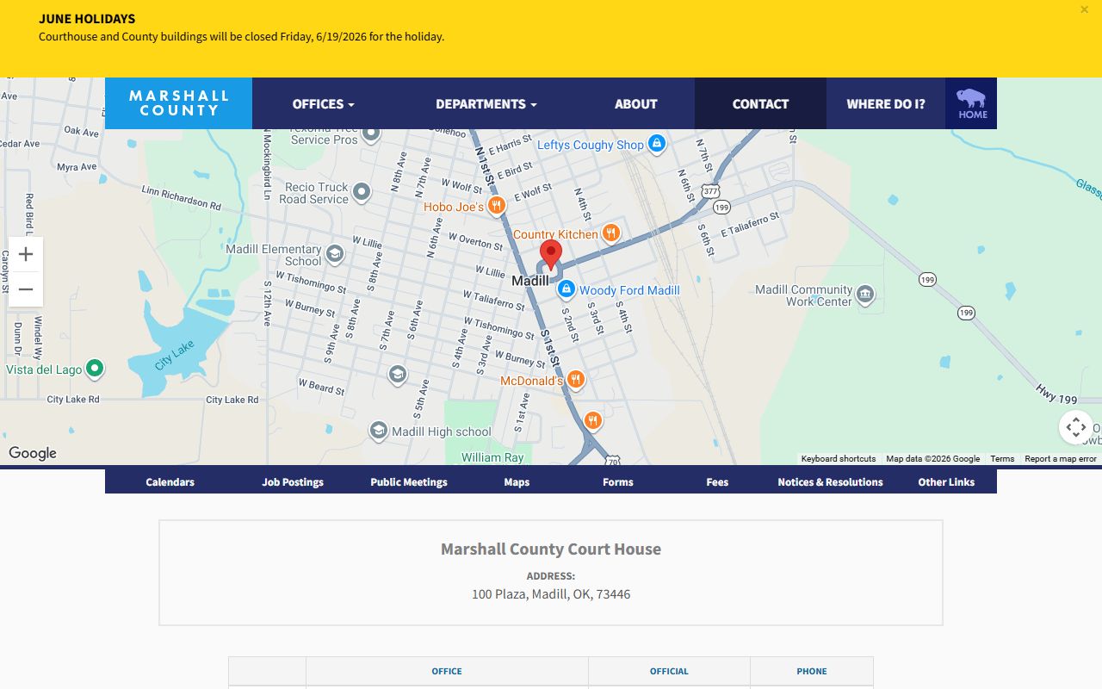Click the Madill town label on map
Viewport: 1102px width, 689px height.
(529, 281)
